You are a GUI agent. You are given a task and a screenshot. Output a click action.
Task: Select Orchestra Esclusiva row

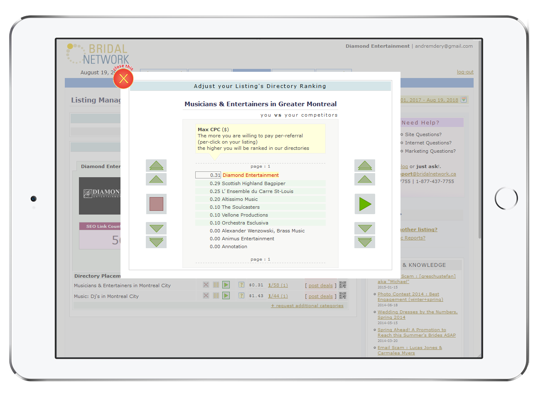coord(260,223)
